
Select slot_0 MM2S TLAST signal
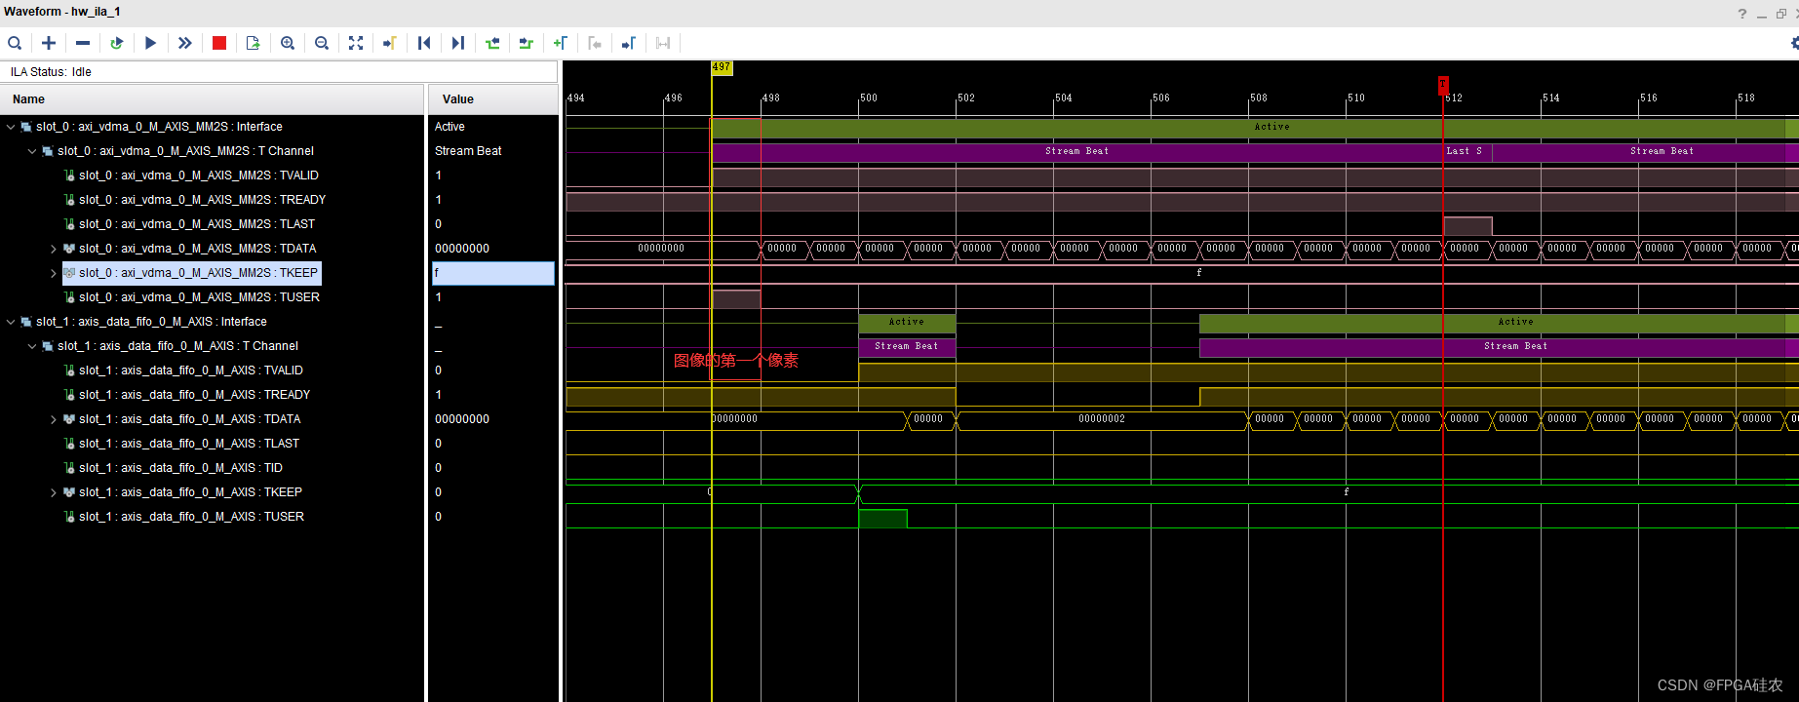click(x=197, y=224)
